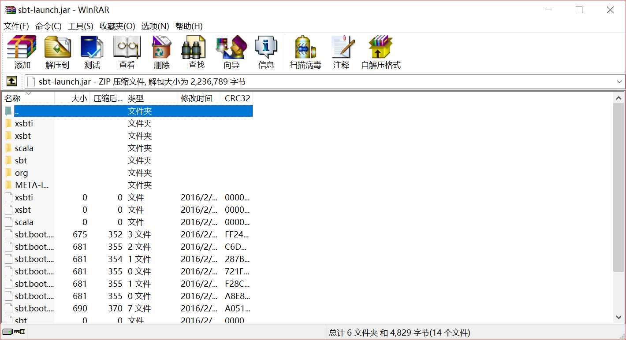Select the sbt folder icon
This screenshot has width=626, height=340.
coord(9,160)
